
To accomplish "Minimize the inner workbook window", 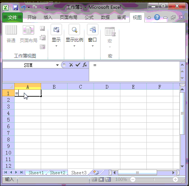I will [x=165, y=18].
